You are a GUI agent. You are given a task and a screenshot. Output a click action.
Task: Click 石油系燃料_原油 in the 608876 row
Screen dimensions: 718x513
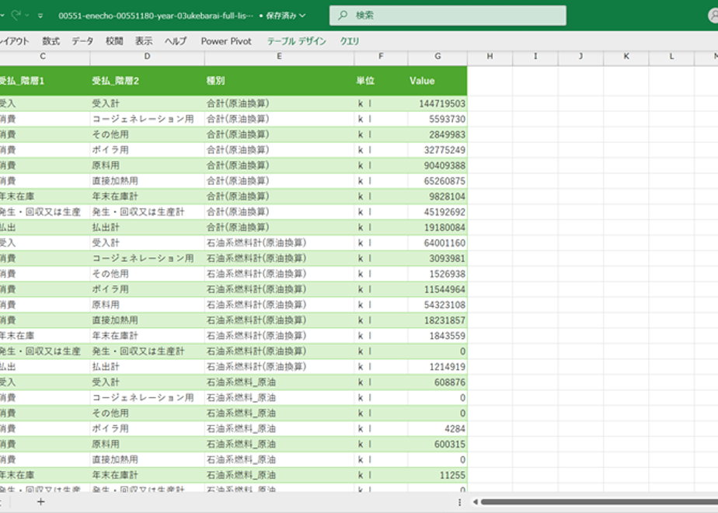241,382
